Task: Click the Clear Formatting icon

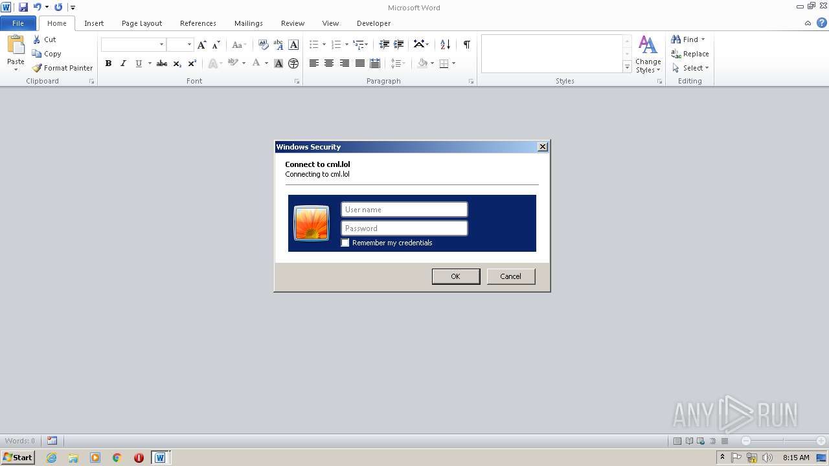Action: click(x=264, y=45)
